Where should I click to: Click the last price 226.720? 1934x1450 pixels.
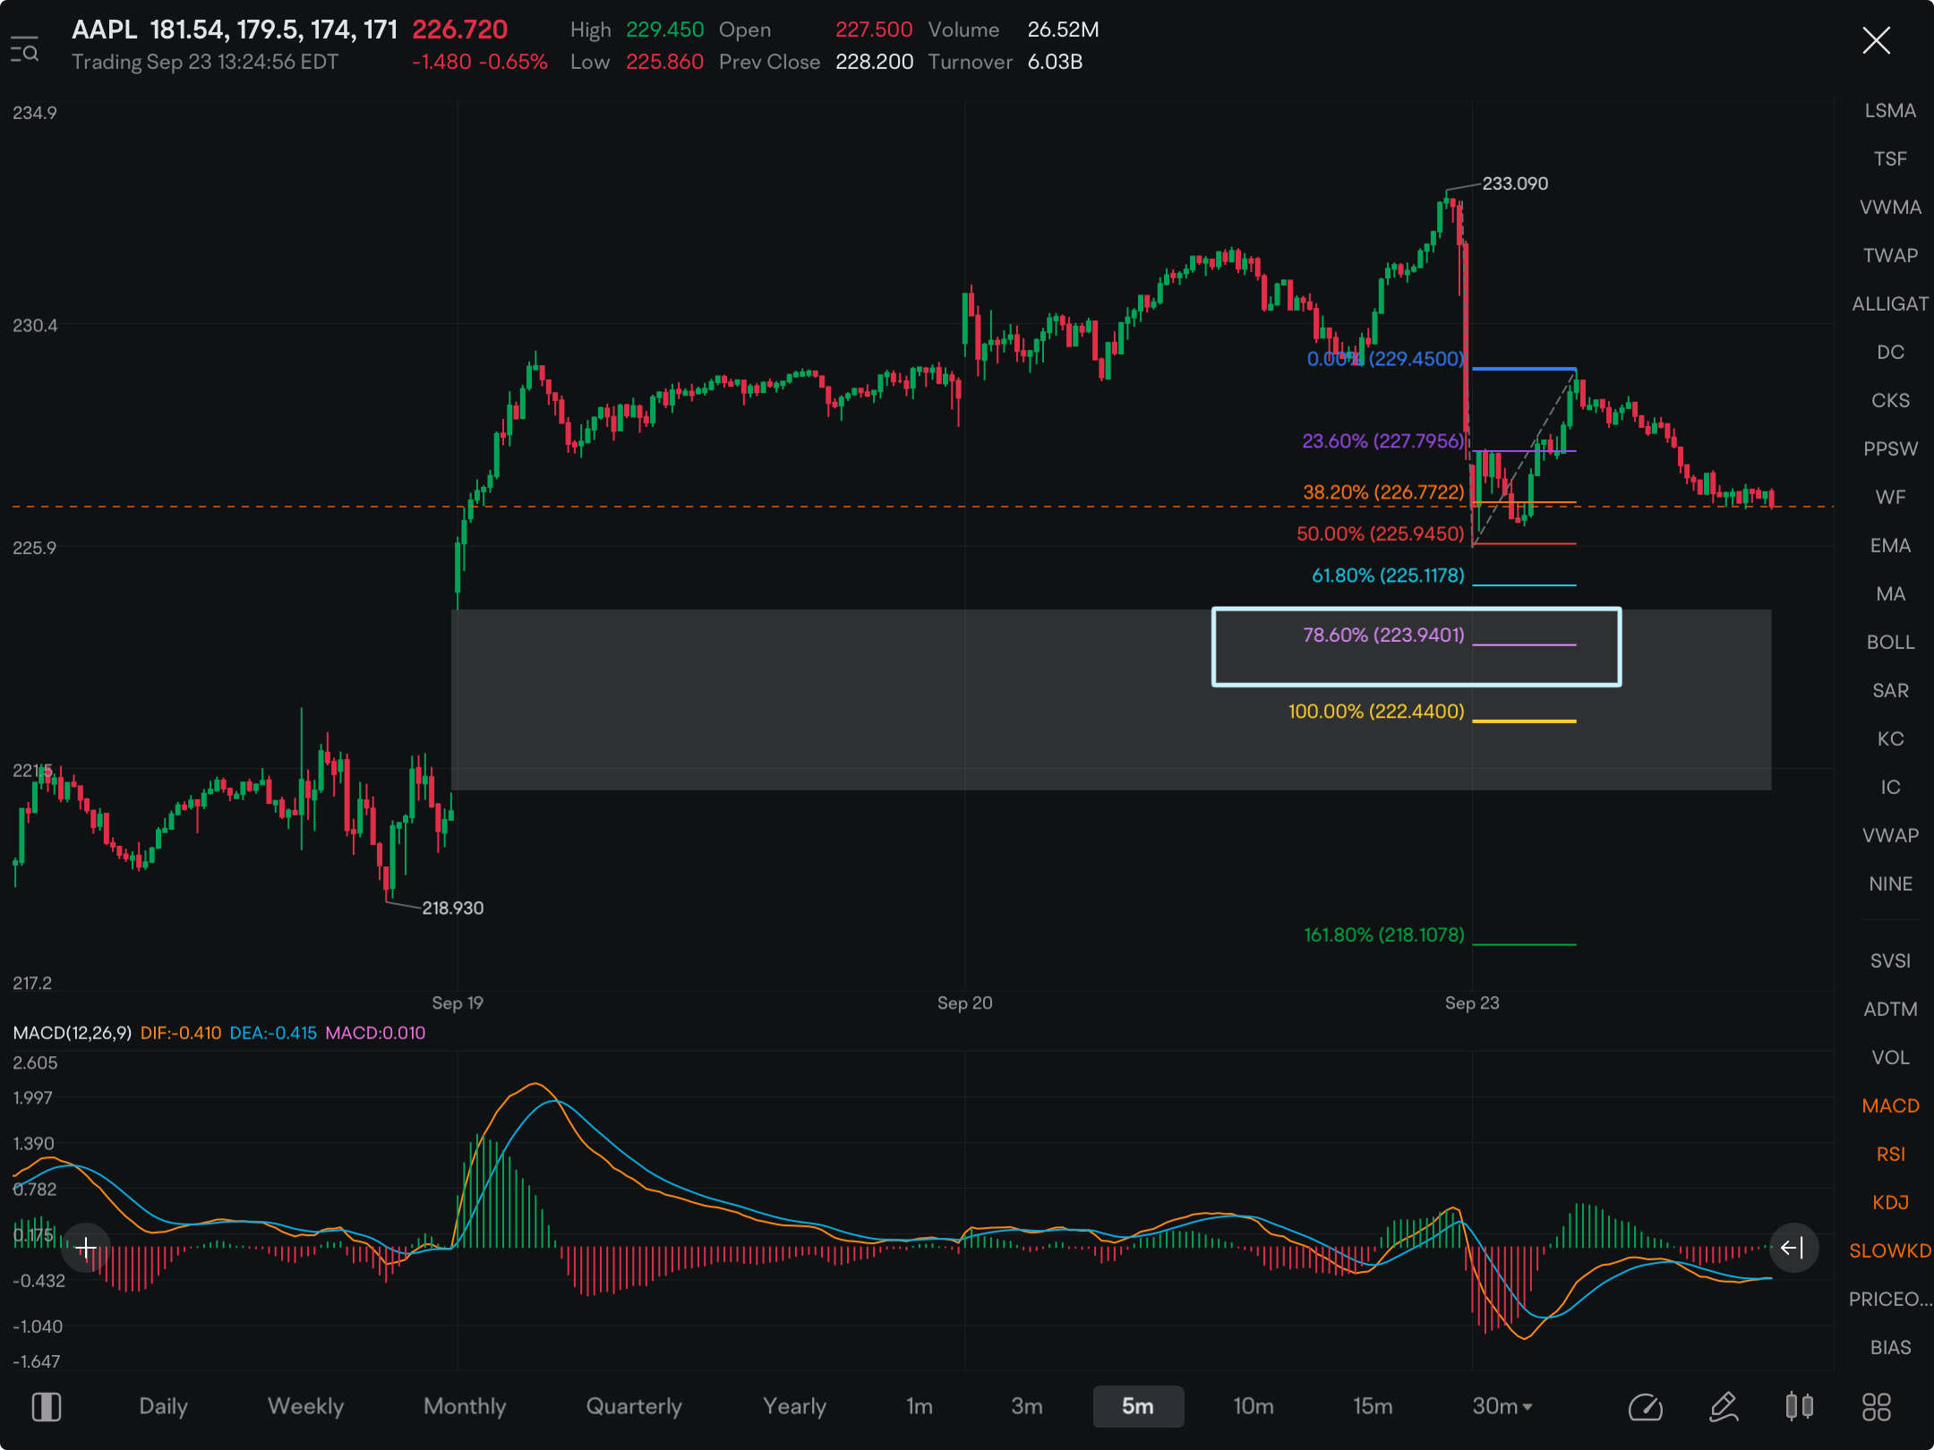click(x=459, y=30)
